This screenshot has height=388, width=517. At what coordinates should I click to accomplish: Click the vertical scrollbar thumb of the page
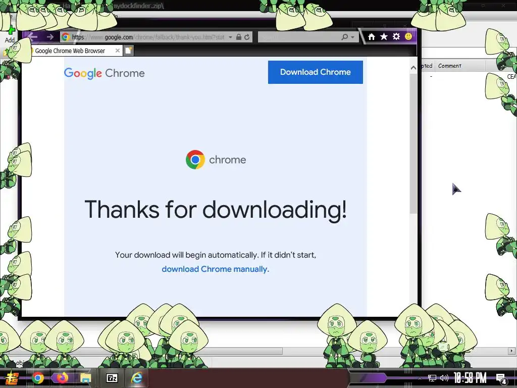tap(413, 143)
